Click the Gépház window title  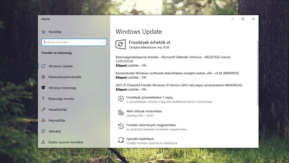point(46,19)
